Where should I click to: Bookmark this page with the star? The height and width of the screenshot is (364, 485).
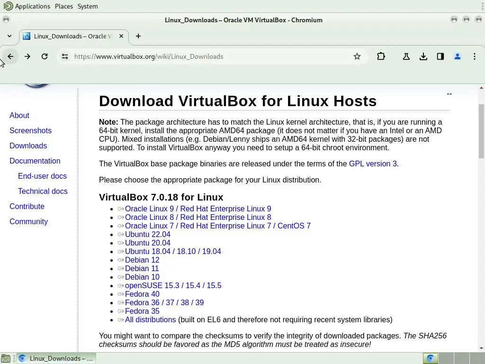(x=357, y=56)
